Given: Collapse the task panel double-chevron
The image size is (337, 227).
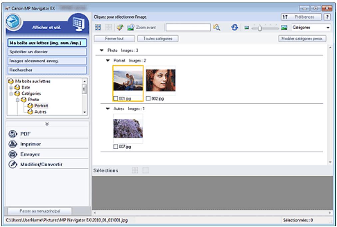Looking at the screenshot, I should (47, 124).
